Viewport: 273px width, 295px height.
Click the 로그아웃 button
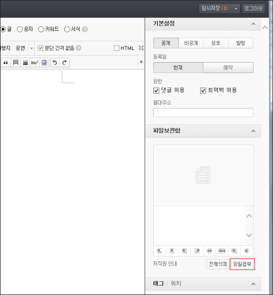pyautogui.click(x=254, y=9)
